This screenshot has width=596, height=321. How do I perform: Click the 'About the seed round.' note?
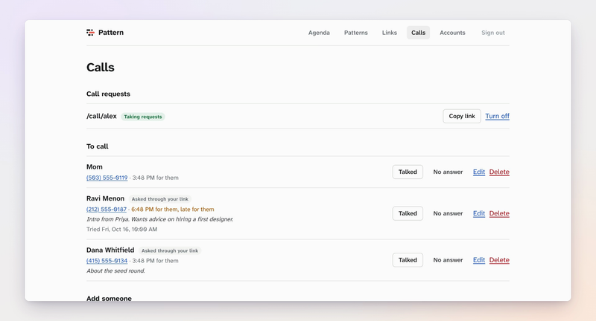tap(115, 270)
